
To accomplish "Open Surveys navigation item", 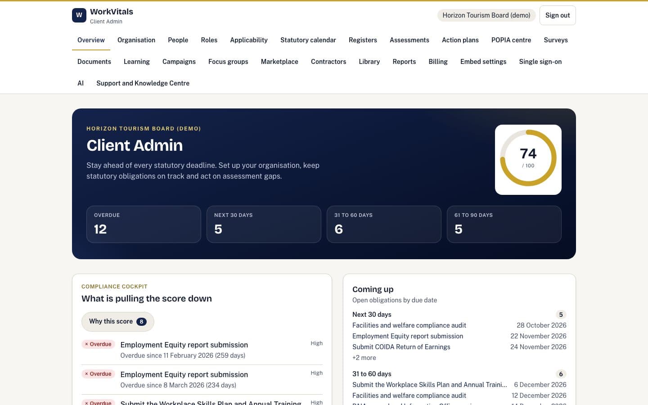I will pos(556,40).
